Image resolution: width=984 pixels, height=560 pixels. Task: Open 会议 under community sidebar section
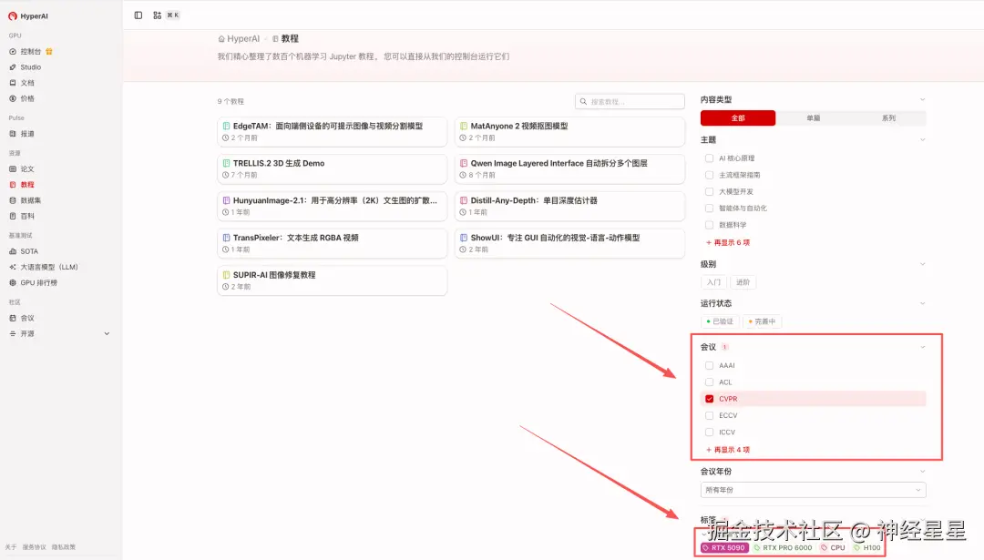click(x=27, y=318)
